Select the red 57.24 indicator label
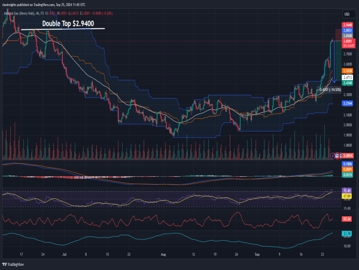The height and width of the screenshot is (270, 359). pos(346,219)
